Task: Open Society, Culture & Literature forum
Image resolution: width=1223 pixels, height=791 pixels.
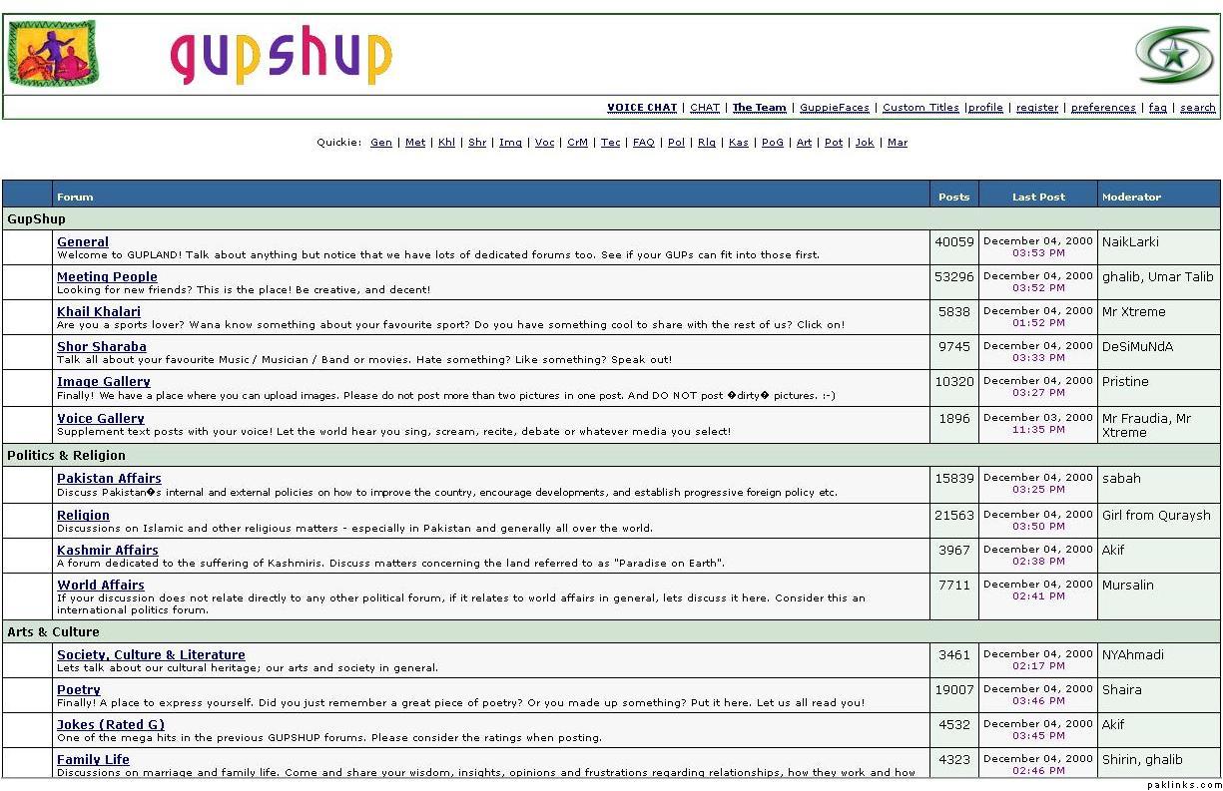Action: point(151,654)
